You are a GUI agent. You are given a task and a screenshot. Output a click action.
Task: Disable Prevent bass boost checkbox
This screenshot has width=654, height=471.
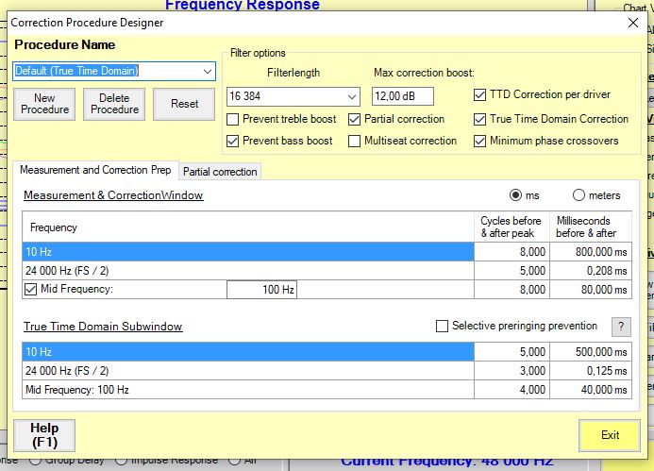234,142
